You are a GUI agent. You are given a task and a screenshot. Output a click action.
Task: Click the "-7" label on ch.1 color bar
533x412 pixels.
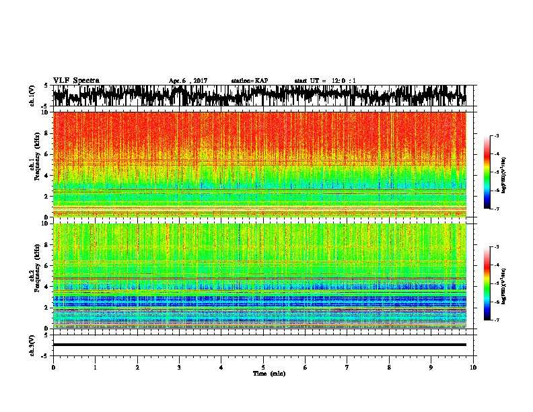(497, 209)
